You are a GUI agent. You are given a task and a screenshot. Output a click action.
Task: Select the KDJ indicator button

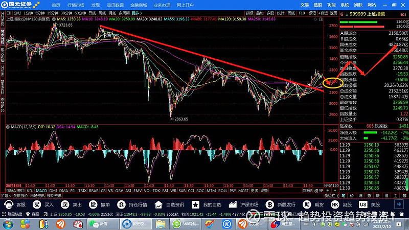30,191
